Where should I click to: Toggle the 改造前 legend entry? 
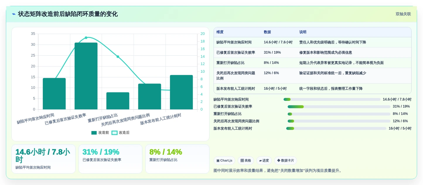click(x=100, y=133)
